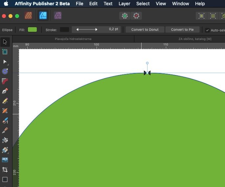Click the green gear preferences icon
This screenshot has height=187, width=225.
125,16
